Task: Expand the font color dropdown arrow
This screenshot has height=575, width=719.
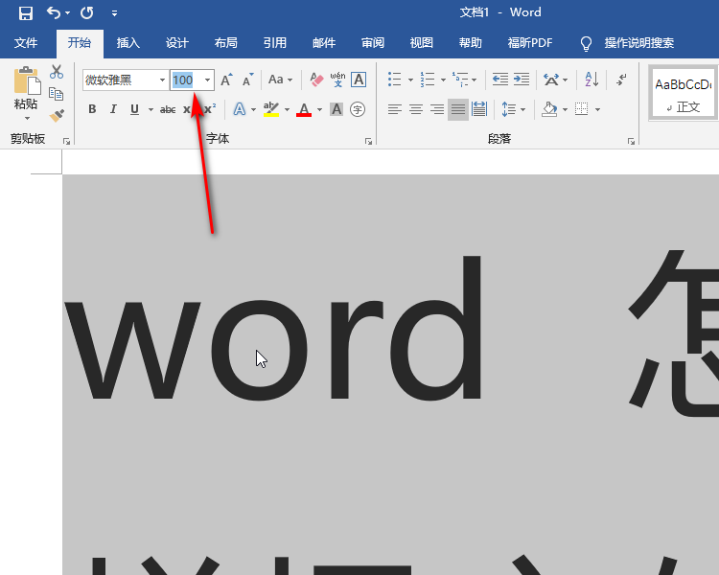Action: pos(319,109)
